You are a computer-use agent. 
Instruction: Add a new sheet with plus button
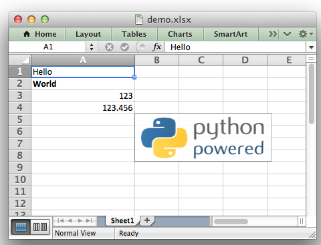click(147, 220)
